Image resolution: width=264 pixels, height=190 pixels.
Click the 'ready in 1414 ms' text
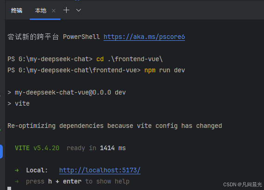point(96,148)
